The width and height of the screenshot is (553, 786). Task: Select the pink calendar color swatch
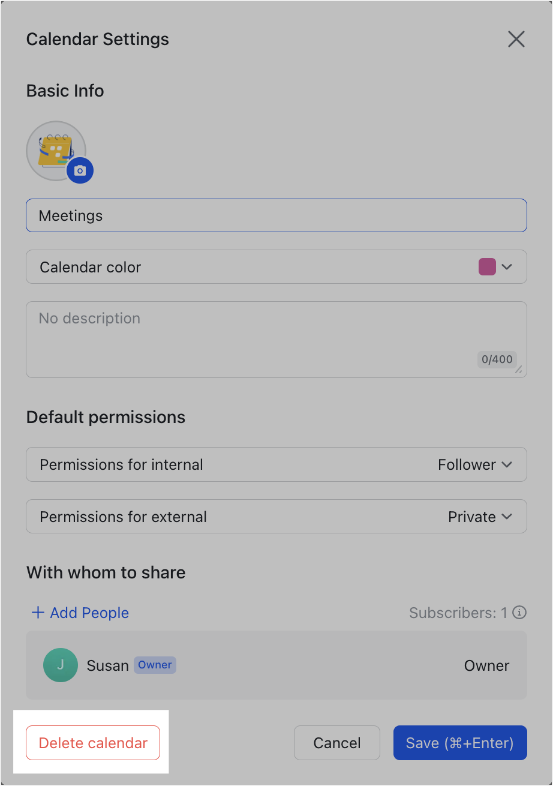(x=488, y=266)
